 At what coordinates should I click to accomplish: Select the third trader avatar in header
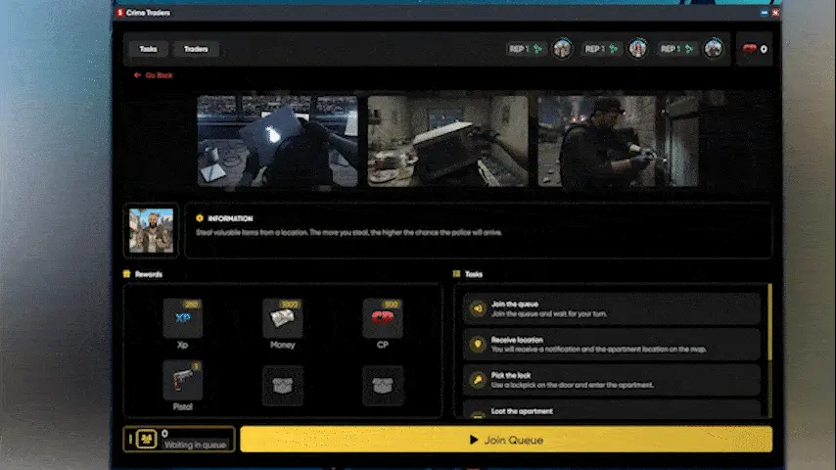pos(714,48)
